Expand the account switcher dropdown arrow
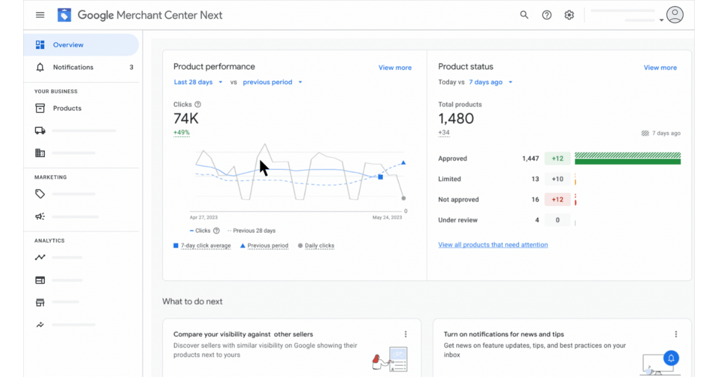Screen dimensions: 718x377 [x=662, y=20]
